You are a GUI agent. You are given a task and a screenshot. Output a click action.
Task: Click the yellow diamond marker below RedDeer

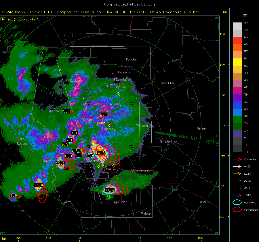pos(118,94)
